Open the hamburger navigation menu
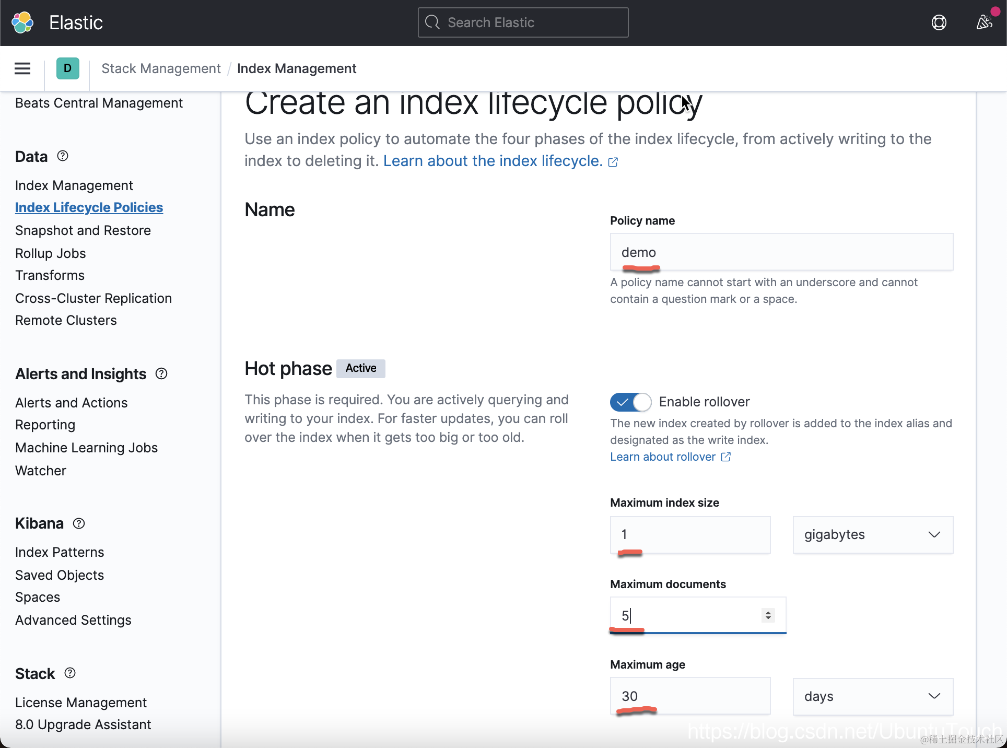The image size is (1007, 748). pyautogui.click(x=22, y=68)
